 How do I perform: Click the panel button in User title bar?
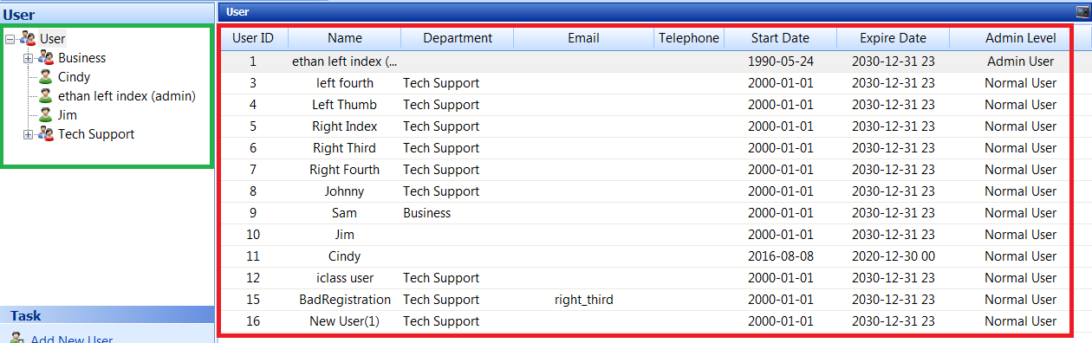(x=1082, y=11)
